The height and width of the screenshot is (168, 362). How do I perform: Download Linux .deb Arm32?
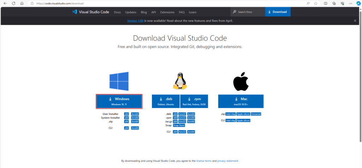[x=182, y=114]
